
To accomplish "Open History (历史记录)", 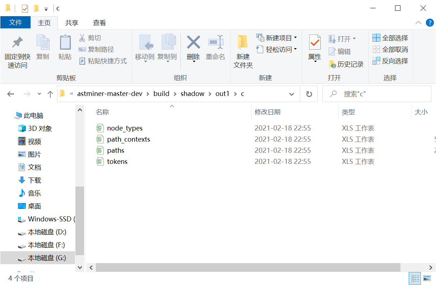I will click(346, 64).
